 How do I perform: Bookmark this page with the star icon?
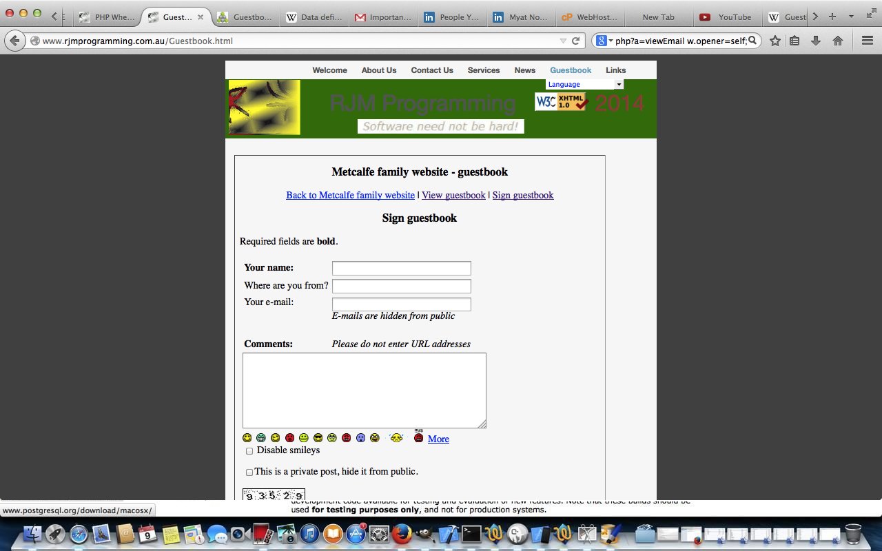(775, 41)
